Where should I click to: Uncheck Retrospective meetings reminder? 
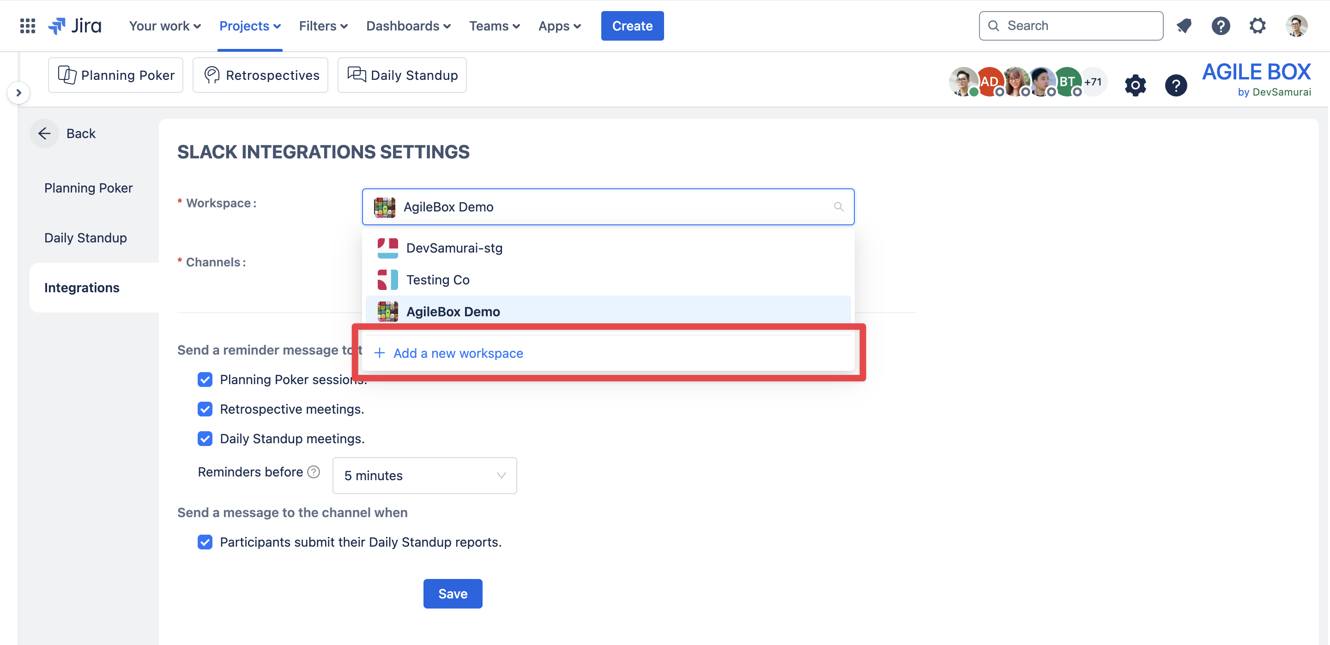(205, 409)
